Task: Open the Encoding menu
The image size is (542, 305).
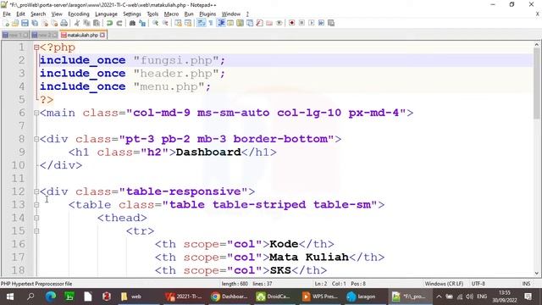Action: (79, 14)
